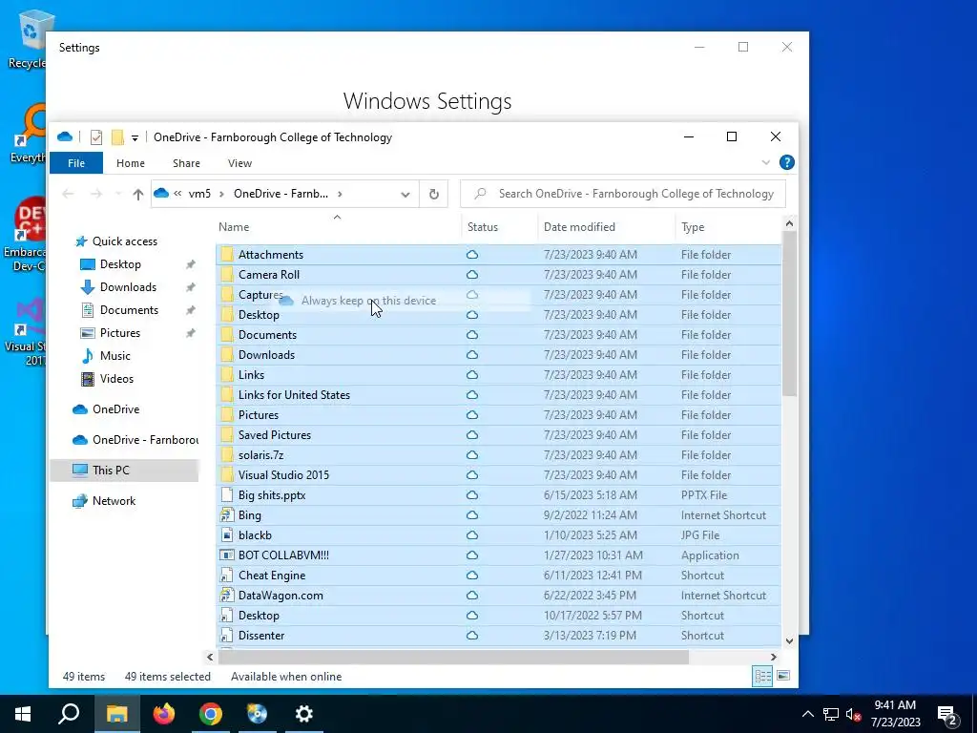Image resolution: width=977 pixels, height=733 pixels.
Task: Sort by the Status column header
Action: point(499,227)
